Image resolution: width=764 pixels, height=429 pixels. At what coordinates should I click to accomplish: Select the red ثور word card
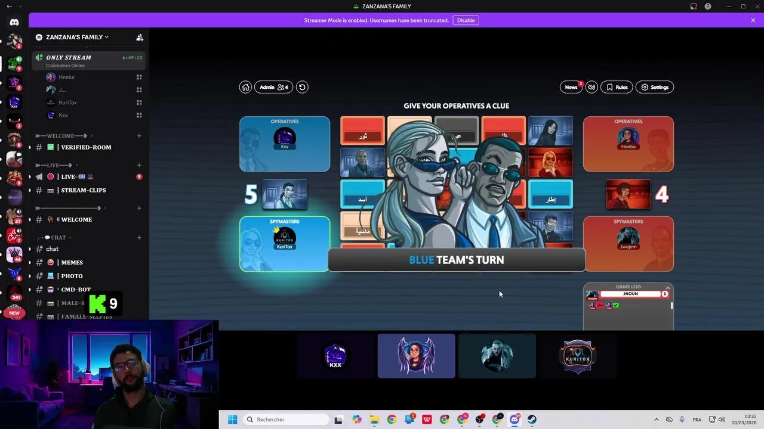(362, 131)
